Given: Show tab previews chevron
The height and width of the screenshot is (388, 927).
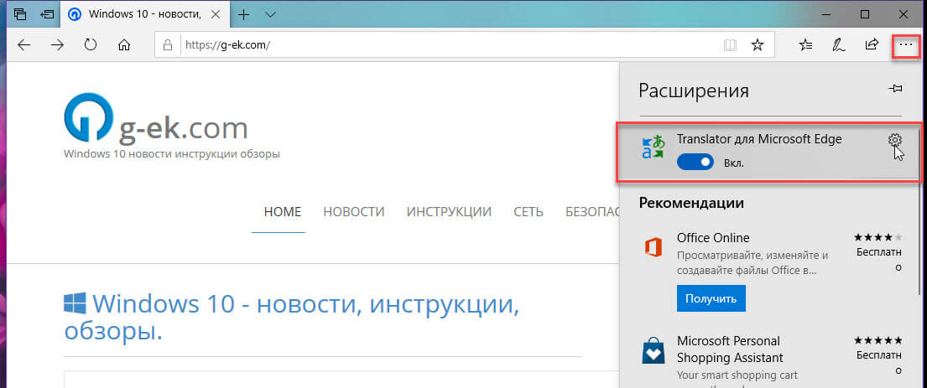Looking at the screenshot, I should click(x=271, y=15).
